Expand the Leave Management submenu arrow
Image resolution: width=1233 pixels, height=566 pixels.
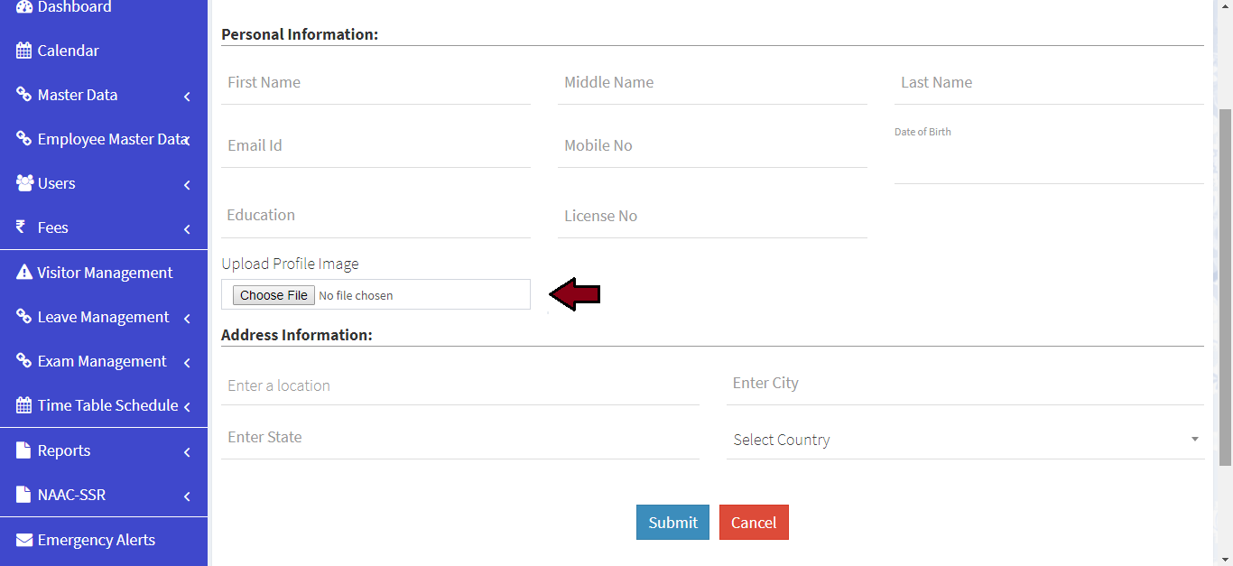tap(187, 318)
